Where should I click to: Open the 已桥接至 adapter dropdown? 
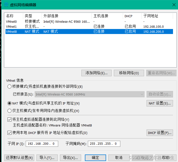pos(90,94)
